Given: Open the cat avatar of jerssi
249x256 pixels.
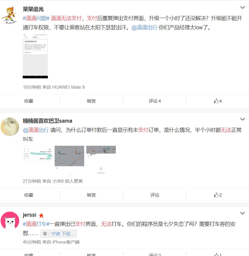Looking at the screenshot, I should click(x=10, y=221).
